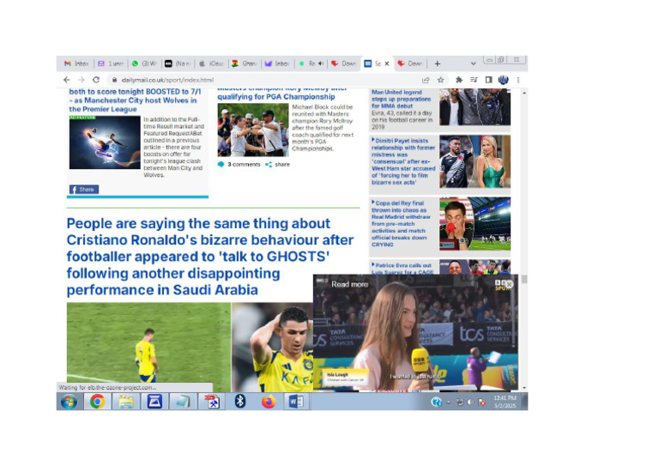Open the Dimitri Payet story photo
Viewport: 659px width, 466px height.
pos(475,161)
